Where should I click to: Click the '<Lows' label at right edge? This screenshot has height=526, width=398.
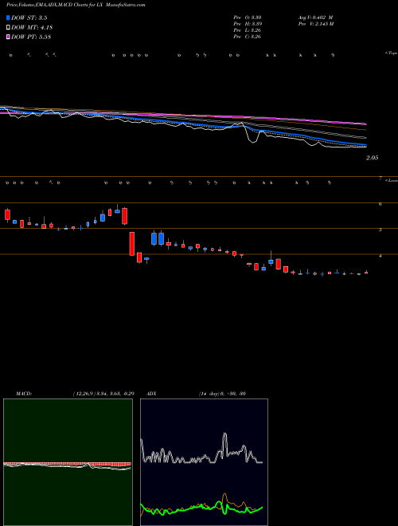[392, 180]
